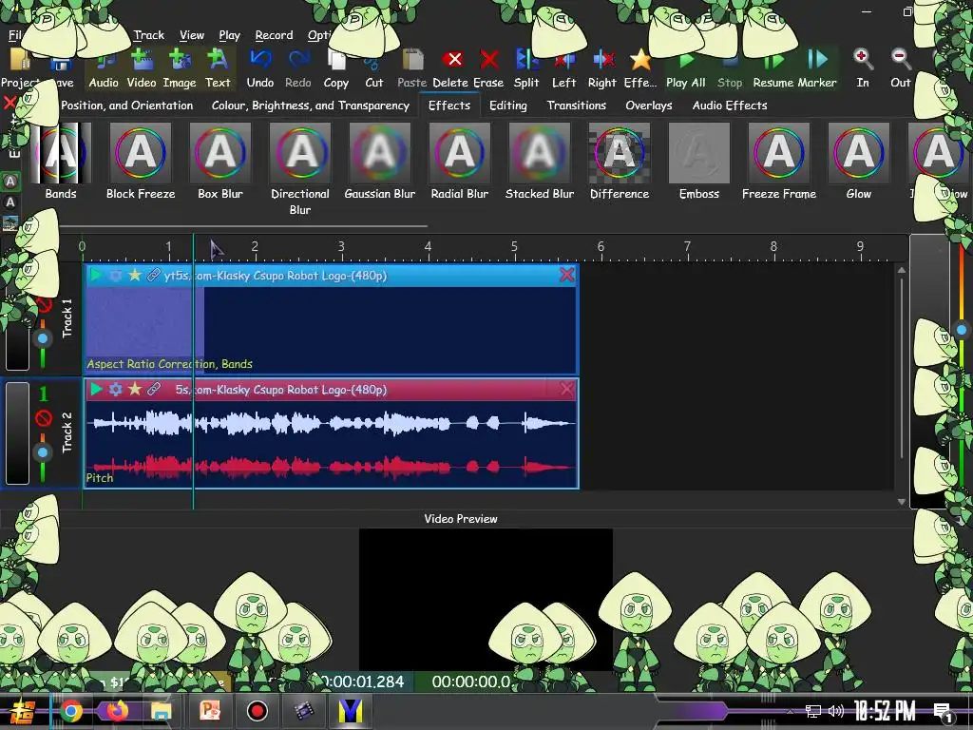Add a Text clip from toolbar
This screenshot has width=973, height=730.
218,67
